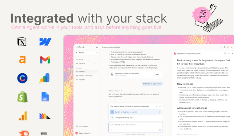Open Projects in the sidebar
This screenshot has height=136, width=234.
(87, 63)
